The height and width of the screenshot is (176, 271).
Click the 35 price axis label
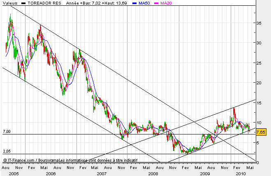(x=259, y=23)
